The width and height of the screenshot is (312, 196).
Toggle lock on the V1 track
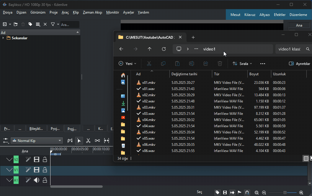point(45,170)
